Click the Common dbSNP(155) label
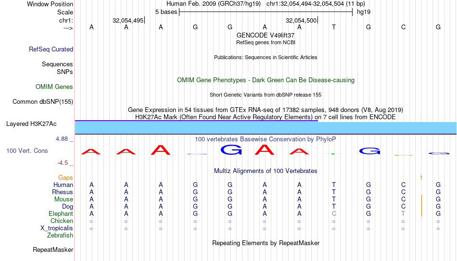This screenshot has height=261, width=457. click(x=43, y=102)
